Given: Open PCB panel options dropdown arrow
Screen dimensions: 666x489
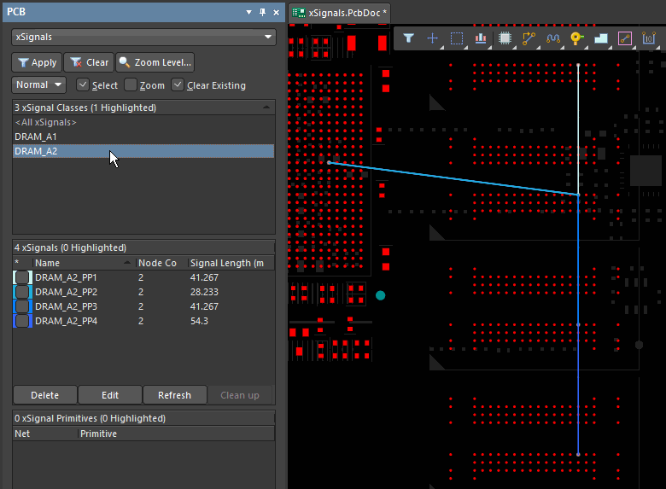Looking at the screenshot, I should click(x=248, y=13).
